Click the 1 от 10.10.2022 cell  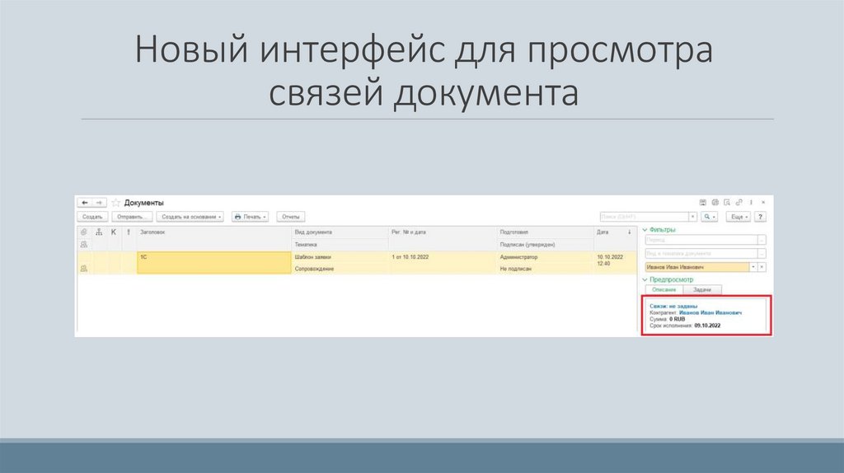[x=443, y=256]
